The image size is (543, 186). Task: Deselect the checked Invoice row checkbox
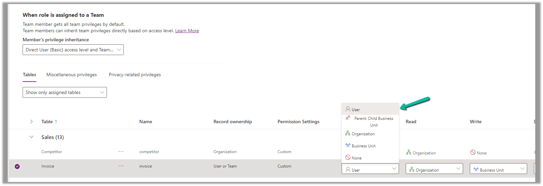[x=17, y=167]
